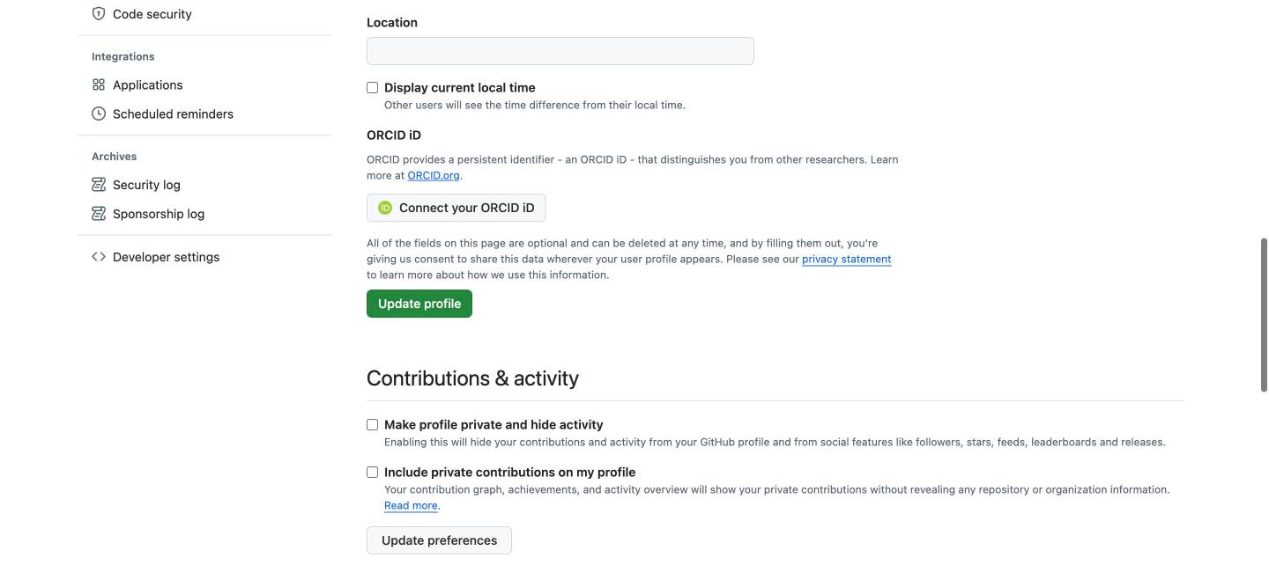Click the Applications grid icon
Screen dimensions: 1269x587
pos(99,85)
